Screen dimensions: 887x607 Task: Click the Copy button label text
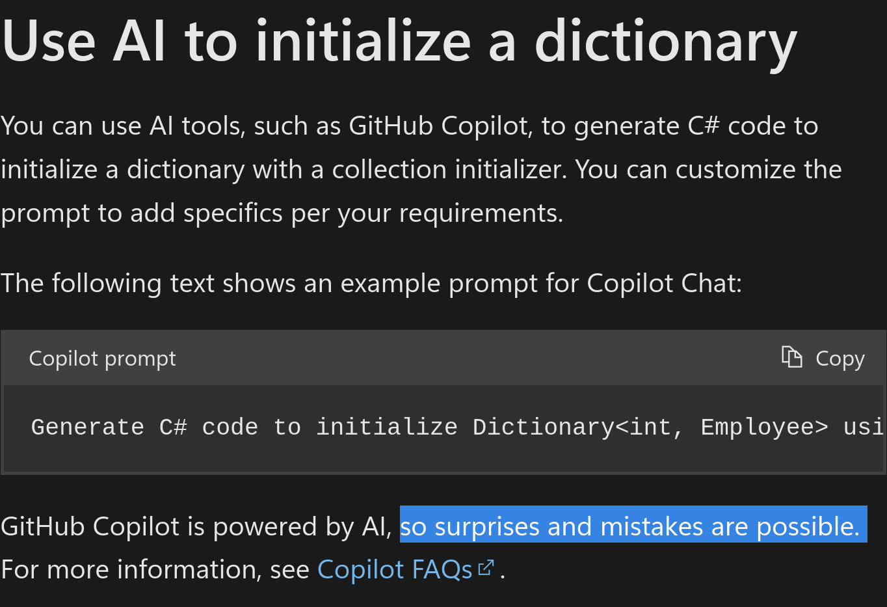[x=840, y=358]
